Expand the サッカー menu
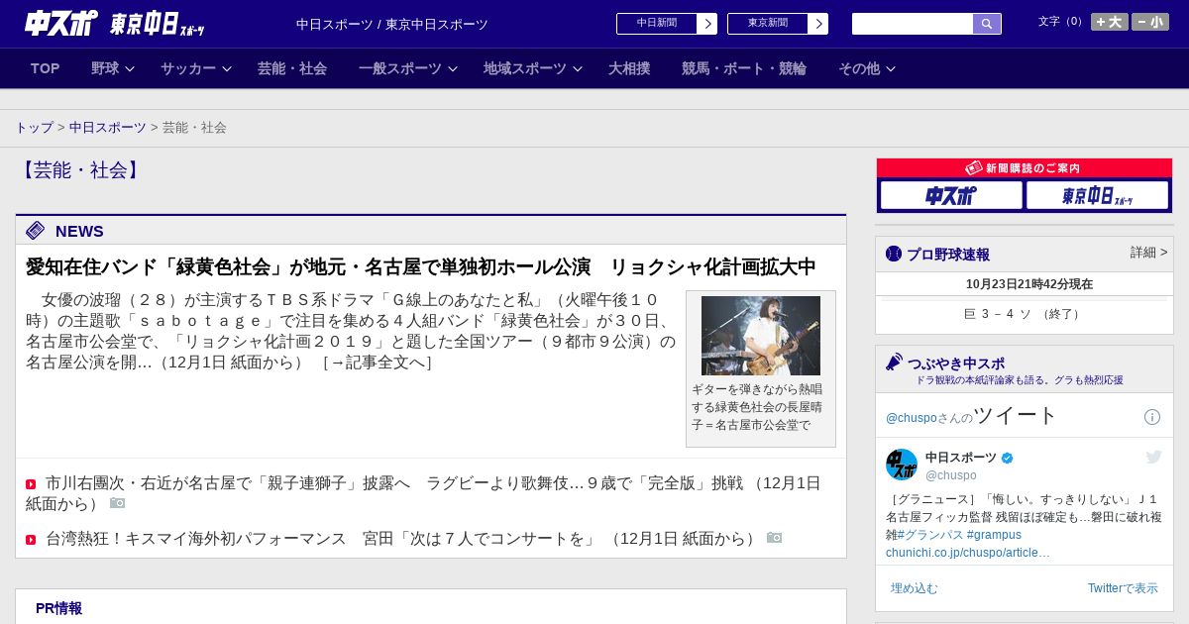1189x624 pixels. pos(196,68)
